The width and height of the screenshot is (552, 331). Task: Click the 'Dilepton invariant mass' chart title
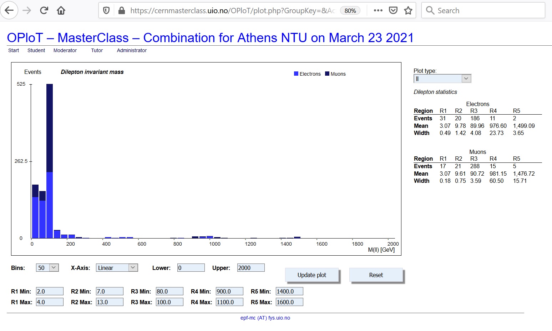[x=92, y=72]
